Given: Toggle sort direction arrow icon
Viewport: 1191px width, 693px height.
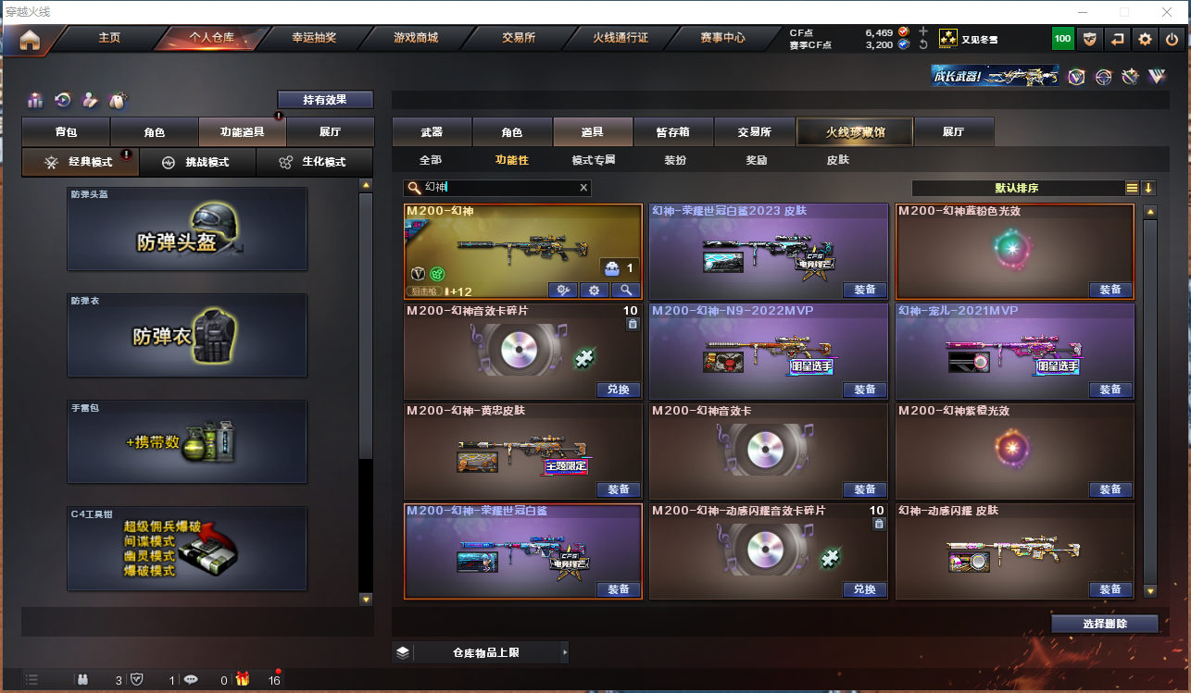Looking at the screenshot, I should 1148,188.
